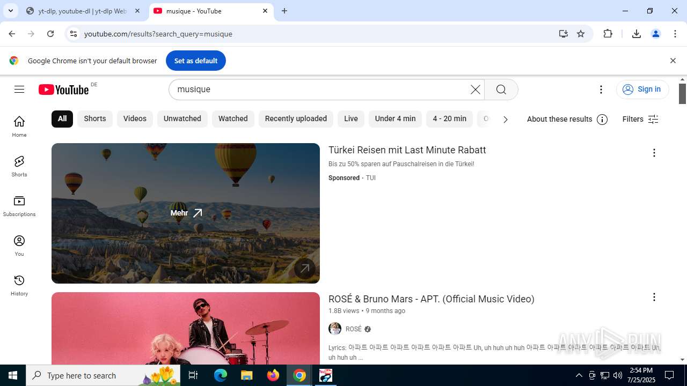The height and width of the screenshot is (386, 687).
Task: Click the ROSÉ channel avatar
Action: tap(335, 329)
